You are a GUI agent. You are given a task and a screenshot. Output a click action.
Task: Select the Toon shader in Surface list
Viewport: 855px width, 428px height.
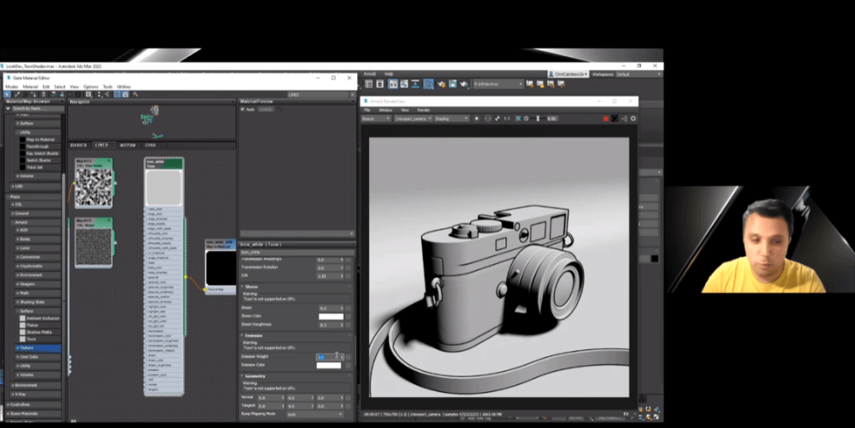pos(31,339)
